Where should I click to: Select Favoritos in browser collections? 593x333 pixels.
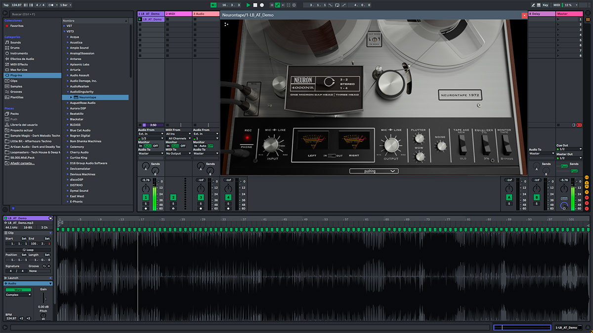pos(17,26)
